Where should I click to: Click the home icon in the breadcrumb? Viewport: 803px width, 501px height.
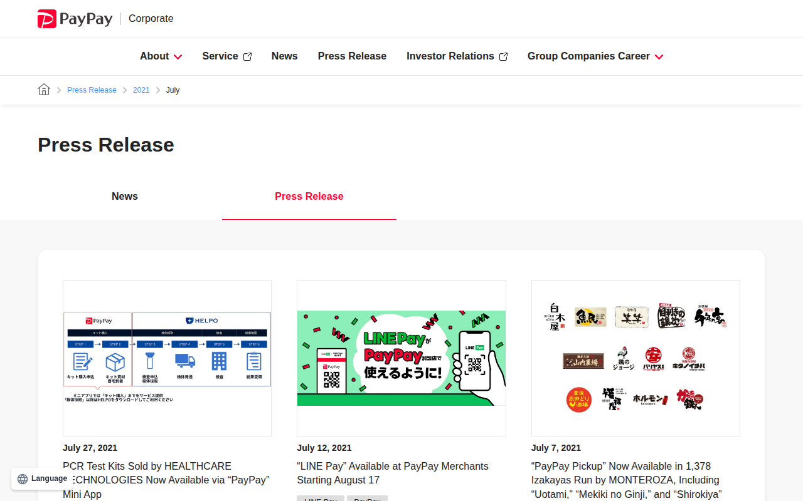(44, 90)
